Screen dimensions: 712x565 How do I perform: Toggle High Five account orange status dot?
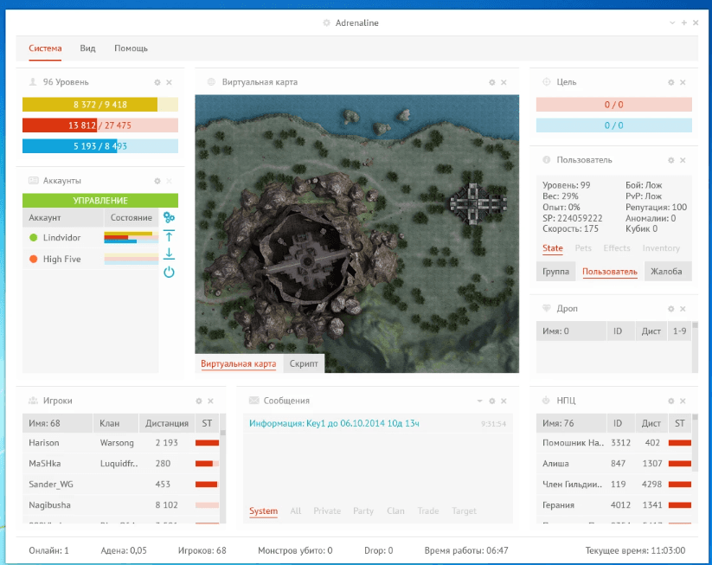(33, 259)
